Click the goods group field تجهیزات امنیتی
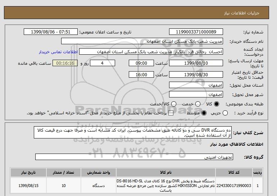The width and height of the screenshot is (277, 196). coord(134,157)
